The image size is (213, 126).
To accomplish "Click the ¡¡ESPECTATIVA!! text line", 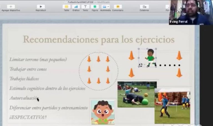I will [28, 117].
